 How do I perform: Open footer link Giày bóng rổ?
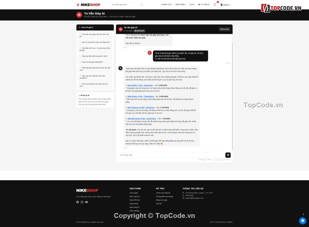[x=134, y=207]
